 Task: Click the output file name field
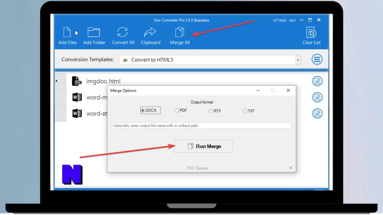coord(202,125)
